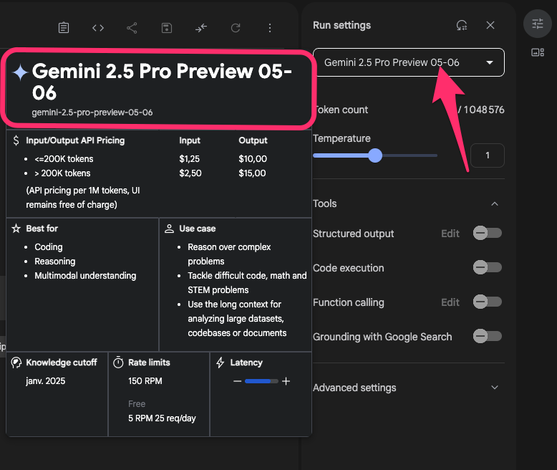Screen dimensions: 557x470
Task: Click the janv. 2025 knowledge cutoff date
Action: point(46,381)
